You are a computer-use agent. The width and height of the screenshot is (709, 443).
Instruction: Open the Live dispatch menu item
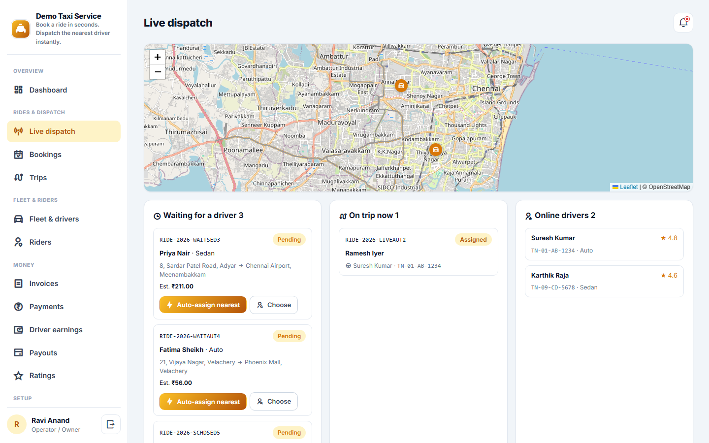(x=64, y=131)
